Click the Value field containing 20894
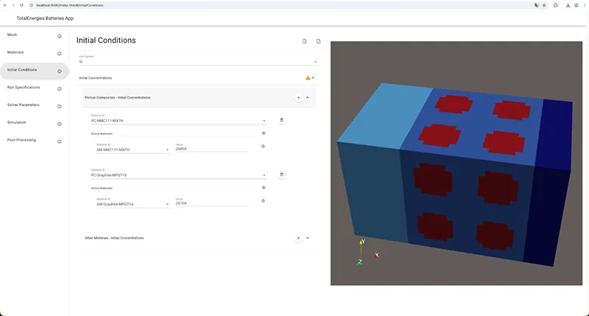This screenshot has width=589, height=316. coord(211,148)
